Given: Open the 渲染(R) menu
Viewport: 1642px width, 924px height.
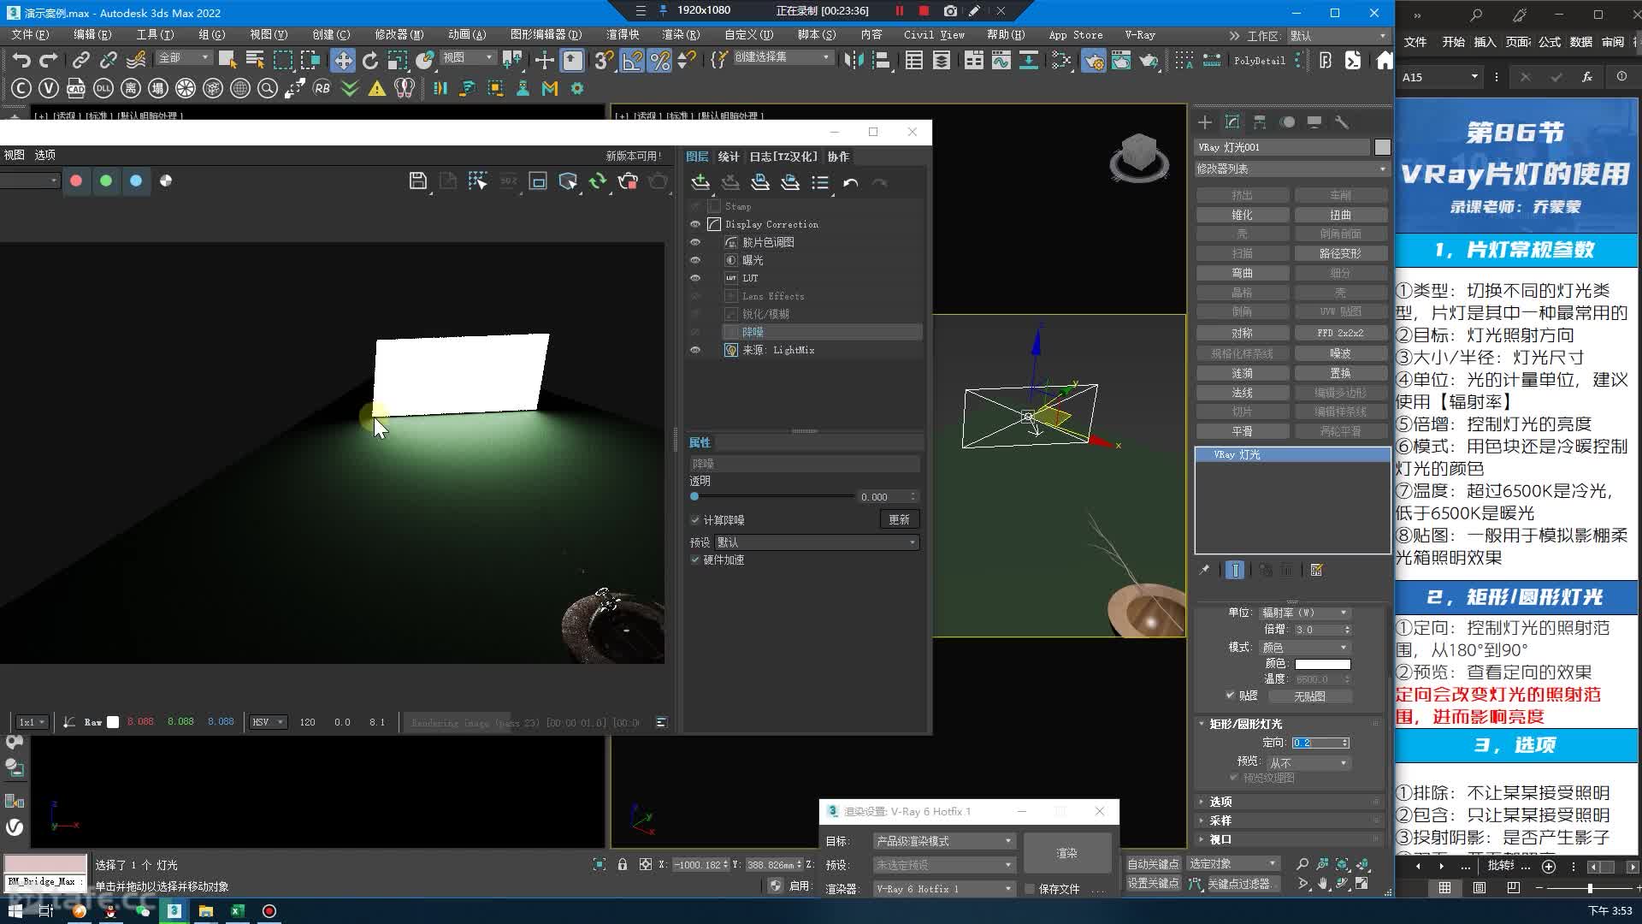Looking at the screenshot, I should pyautogui.click(x=681, y=35).
